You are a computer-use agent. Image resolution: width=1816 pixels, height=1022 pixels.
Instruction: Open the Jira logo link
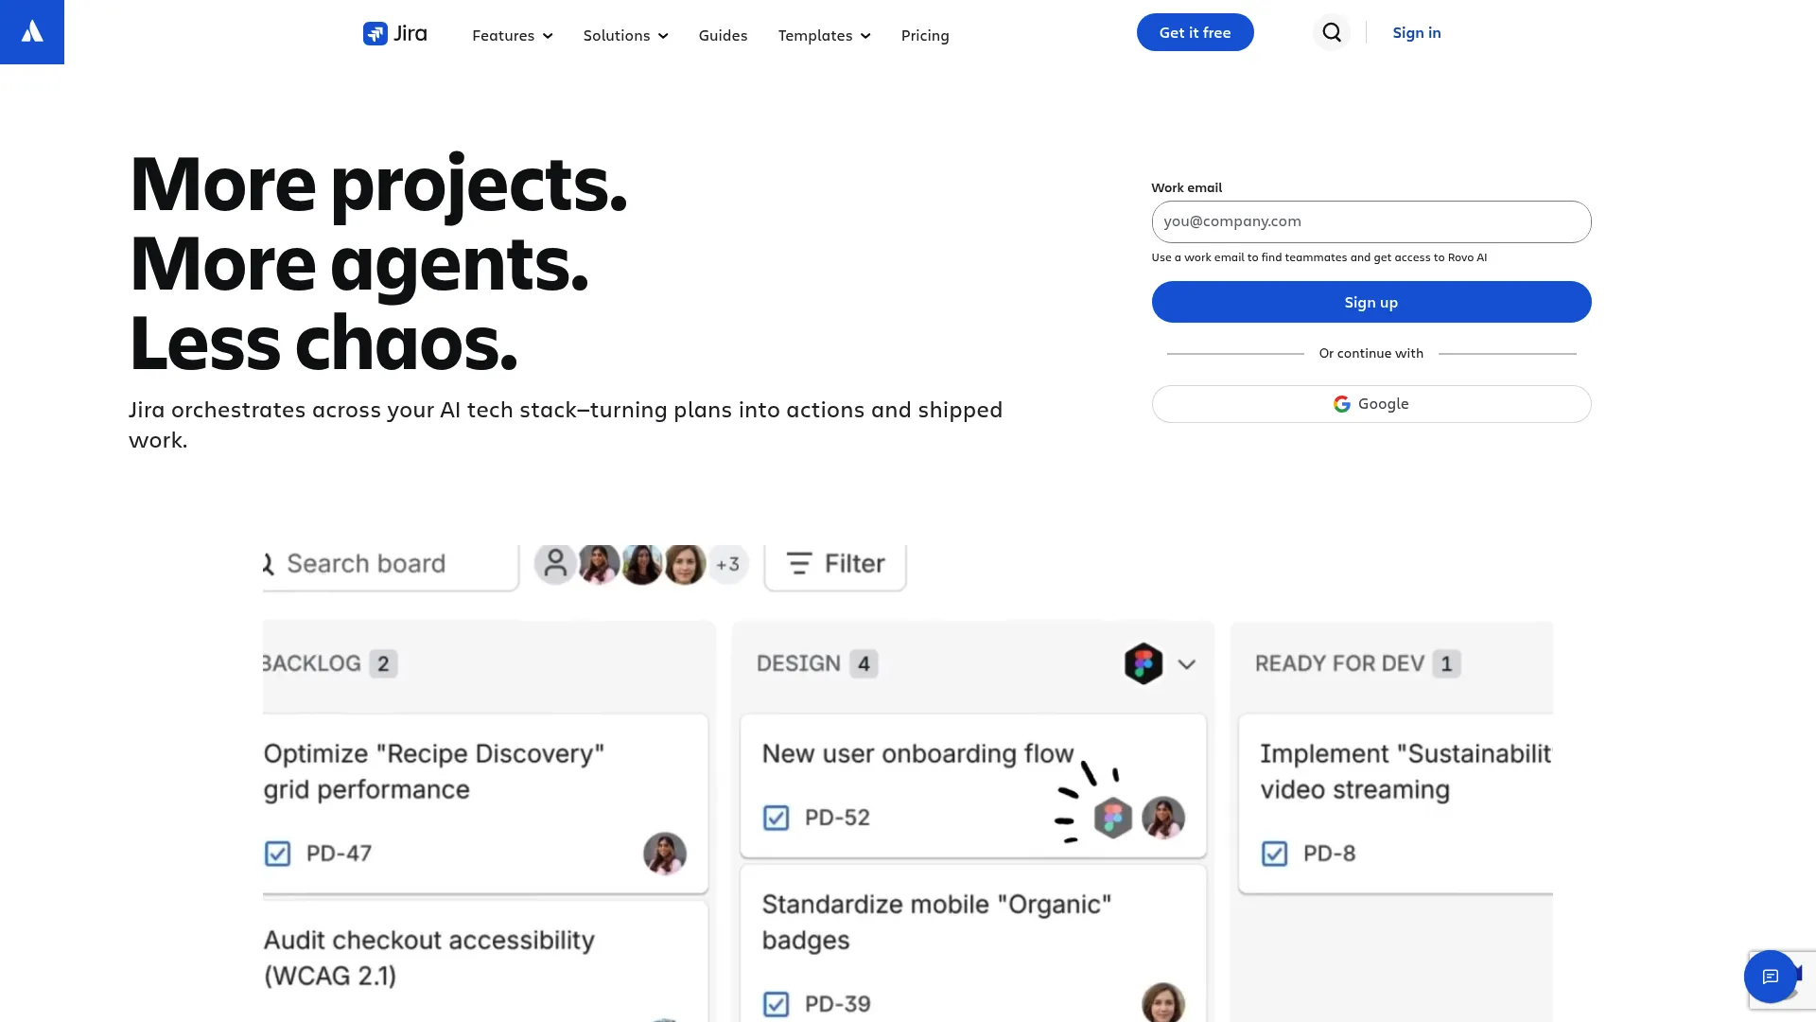tap(395, 34)
